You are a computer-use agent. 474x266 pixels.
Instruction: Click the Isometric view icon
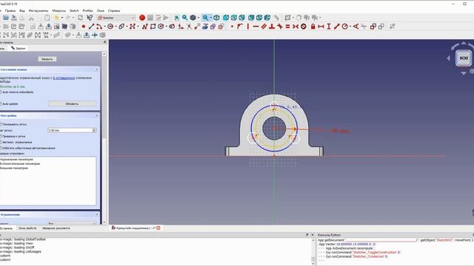tap(216, 18)
